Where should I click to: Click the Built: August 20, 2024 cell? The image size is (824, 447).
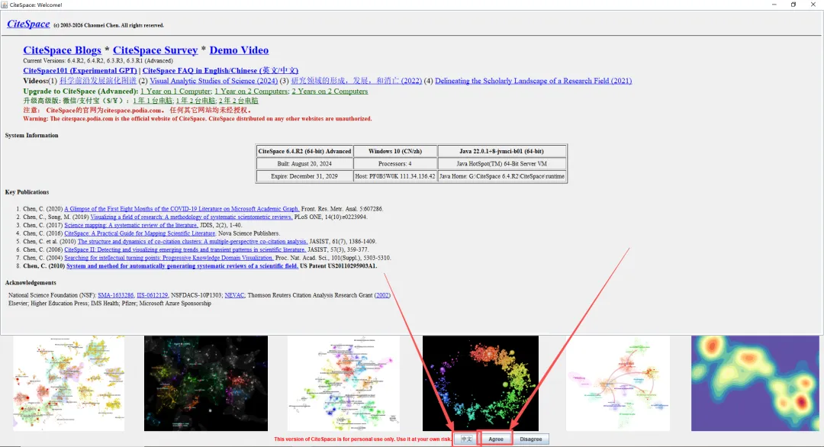pos(304,164)
